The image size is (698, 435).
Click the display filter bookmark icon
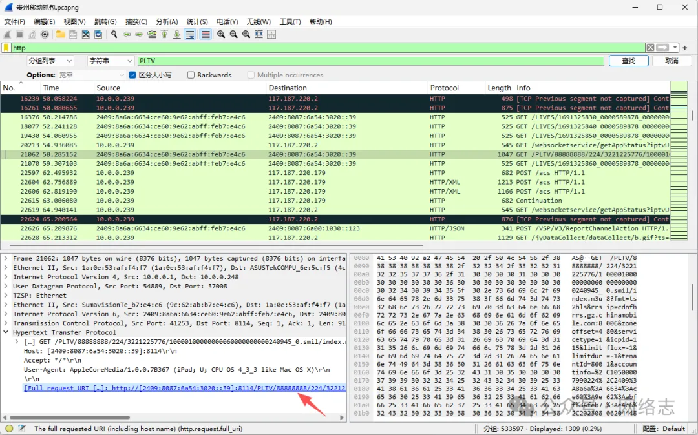(x=6, y=48)
